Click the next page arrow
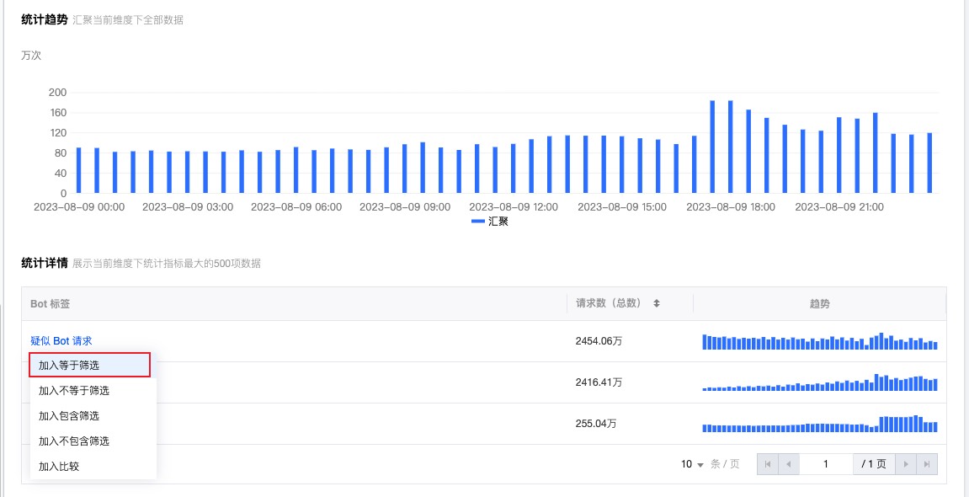 pyautogui.click(x=906, y=464)
